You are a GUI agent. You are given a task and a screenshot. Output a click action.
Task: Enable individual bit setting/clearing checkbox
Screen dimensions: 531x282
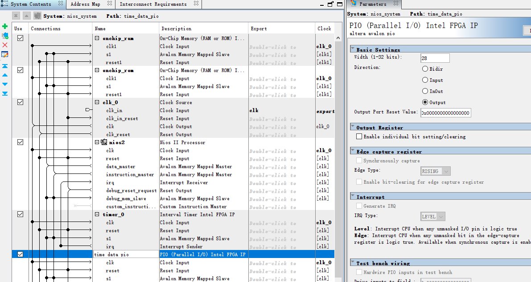[359, 137]
